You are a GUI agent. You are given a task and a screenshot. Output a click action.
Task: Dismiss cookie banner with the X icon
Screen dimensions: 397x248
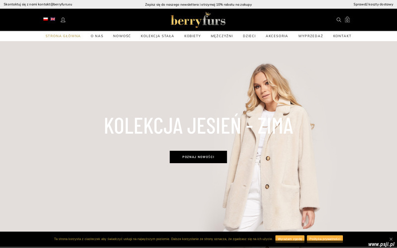391,239
